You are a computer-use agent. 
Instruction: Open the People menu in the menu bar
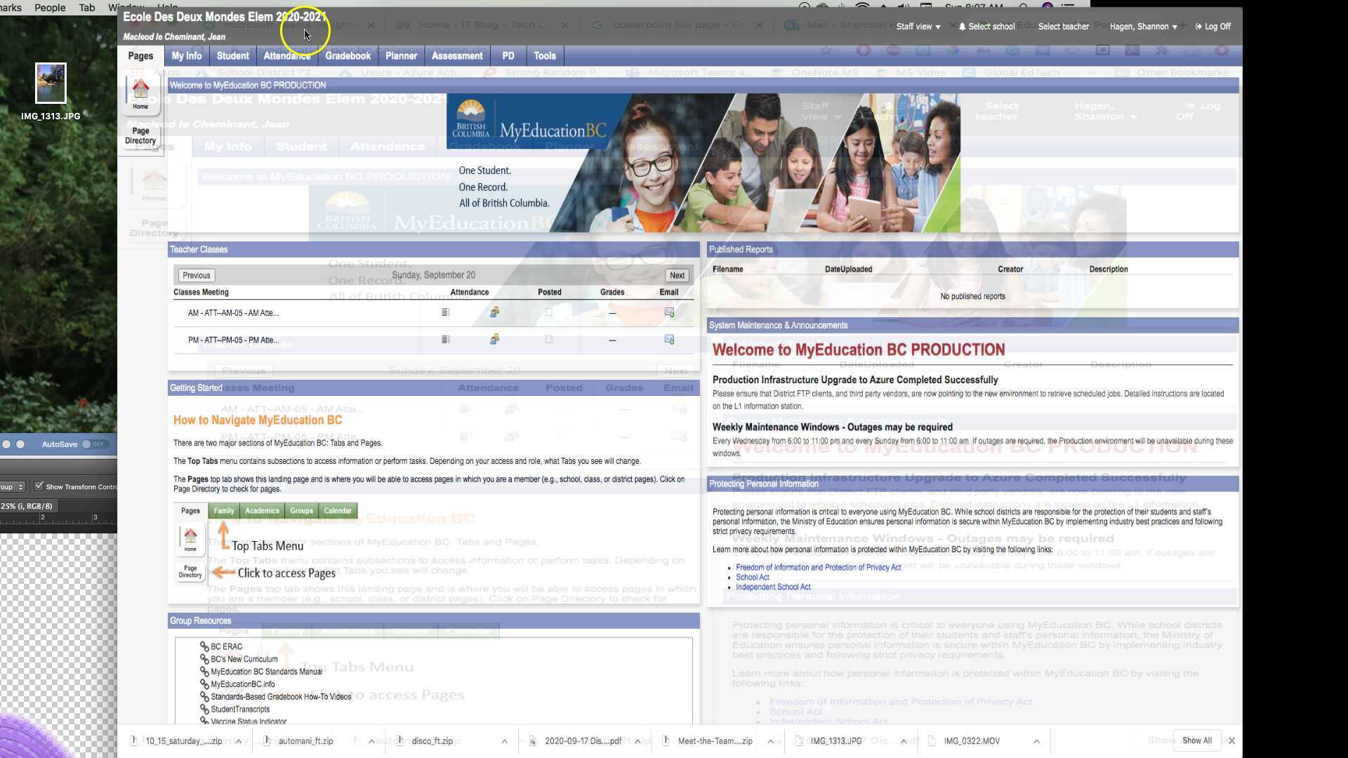(50, 7)
